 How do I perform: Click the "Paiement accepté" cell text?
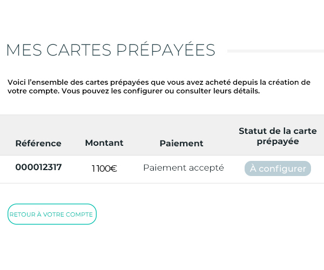click(x=184, y=168)
